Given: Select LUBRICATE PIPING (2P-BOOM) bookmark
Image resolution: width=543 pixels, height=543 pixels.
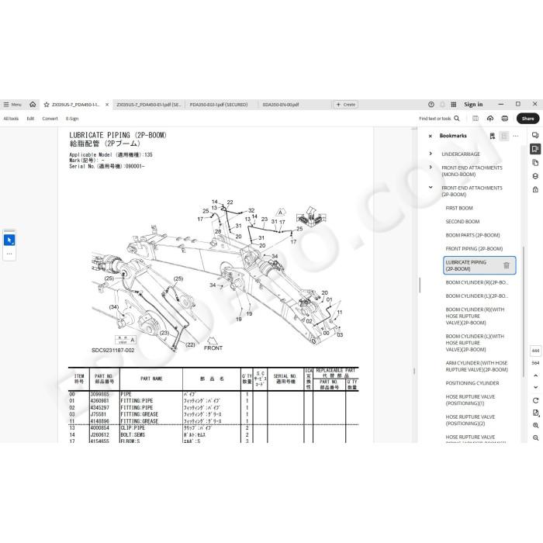Looking at the screenshot, I should coord(479,265).
